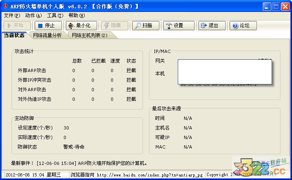This screenshot has height=180, width=292.
Task: Click the 最新事件 log message text
Action: click(x=91, y=163)
